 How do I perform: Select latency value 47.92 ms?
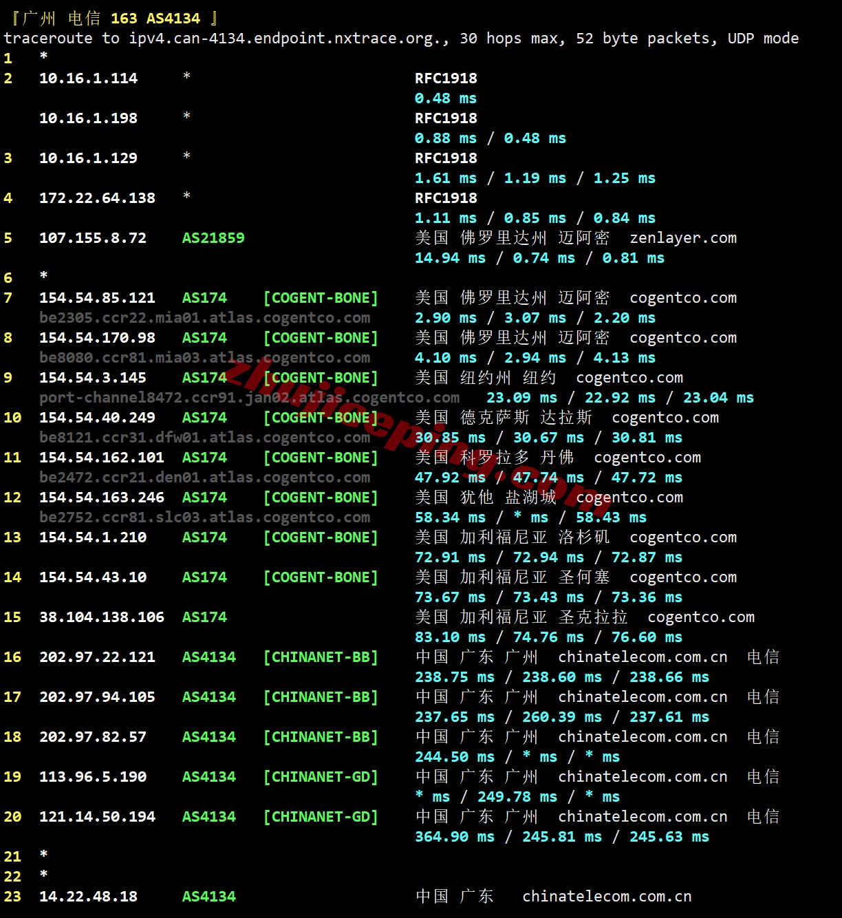[x=450, y=478]
